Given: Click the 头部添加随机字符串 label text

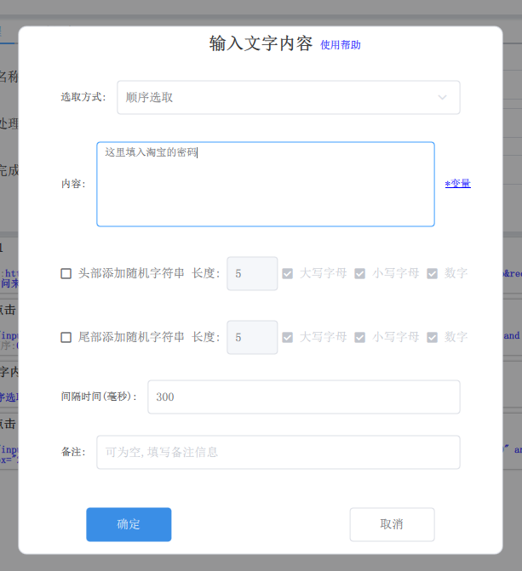Looking at the screenshot, I should coord(131,273).
